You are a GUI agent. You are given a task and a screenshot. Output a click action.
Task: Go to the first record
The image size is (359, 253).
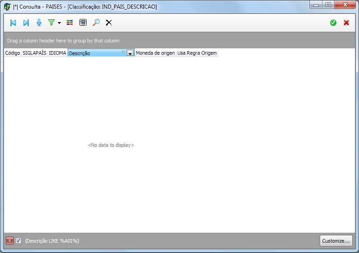click(13, 23)
